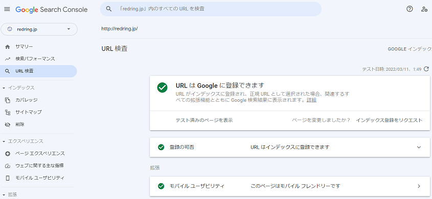Click the ウェブに関する主な指標 gauge icon
Screen dimensions: 432x199
tap(8, 166)
